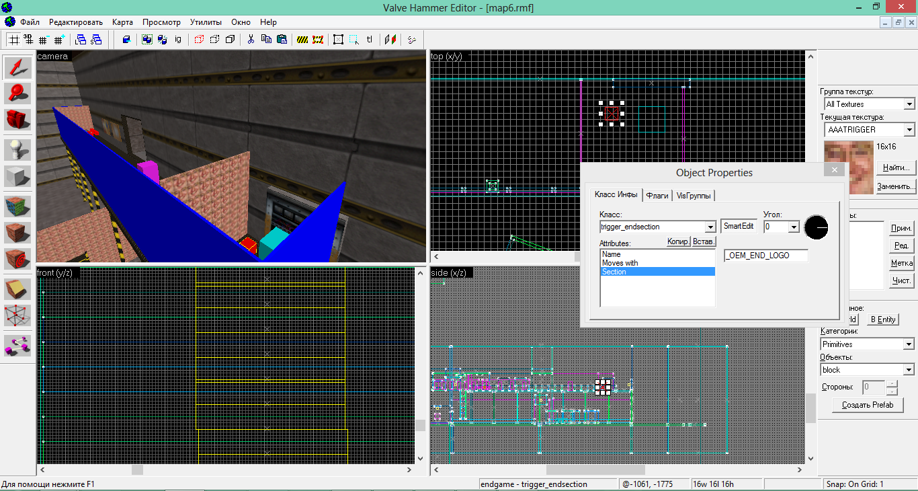Activate the Vertex manipulation tool
The image size is (918, 491).
pyautogui.click(x=18, y=315)
